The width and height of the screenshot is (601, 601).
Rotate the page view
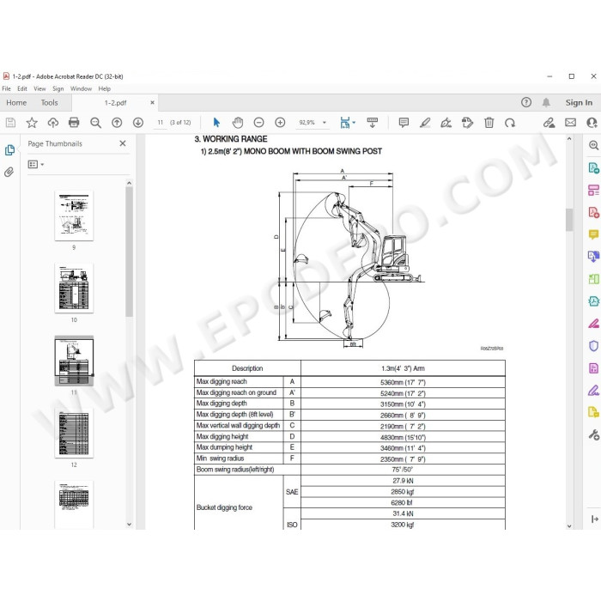[x=510, y=123]
